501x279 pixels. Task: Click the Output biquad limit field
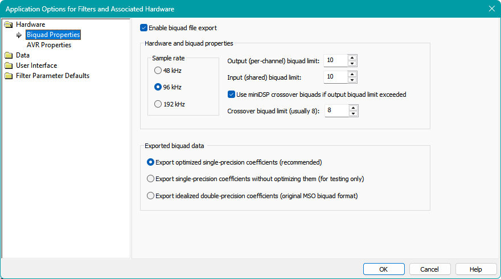[335, 60]
